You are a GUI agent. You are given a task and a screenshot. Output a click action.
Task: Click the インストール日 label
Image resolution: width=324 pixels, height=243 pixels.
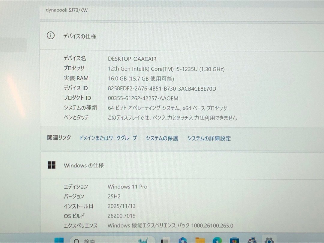click(x=79, y=206)
